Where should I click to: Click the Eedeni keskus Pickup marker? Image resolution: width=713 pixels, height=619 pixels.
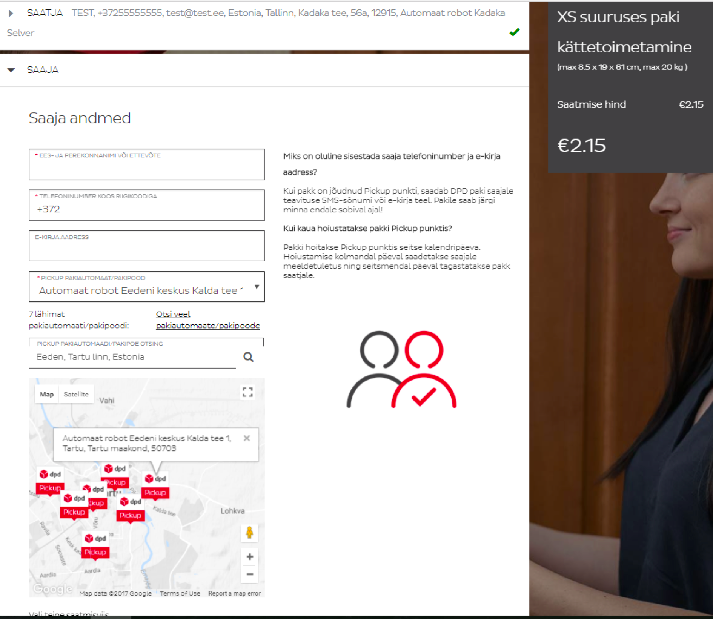click(x=155, y=486)
